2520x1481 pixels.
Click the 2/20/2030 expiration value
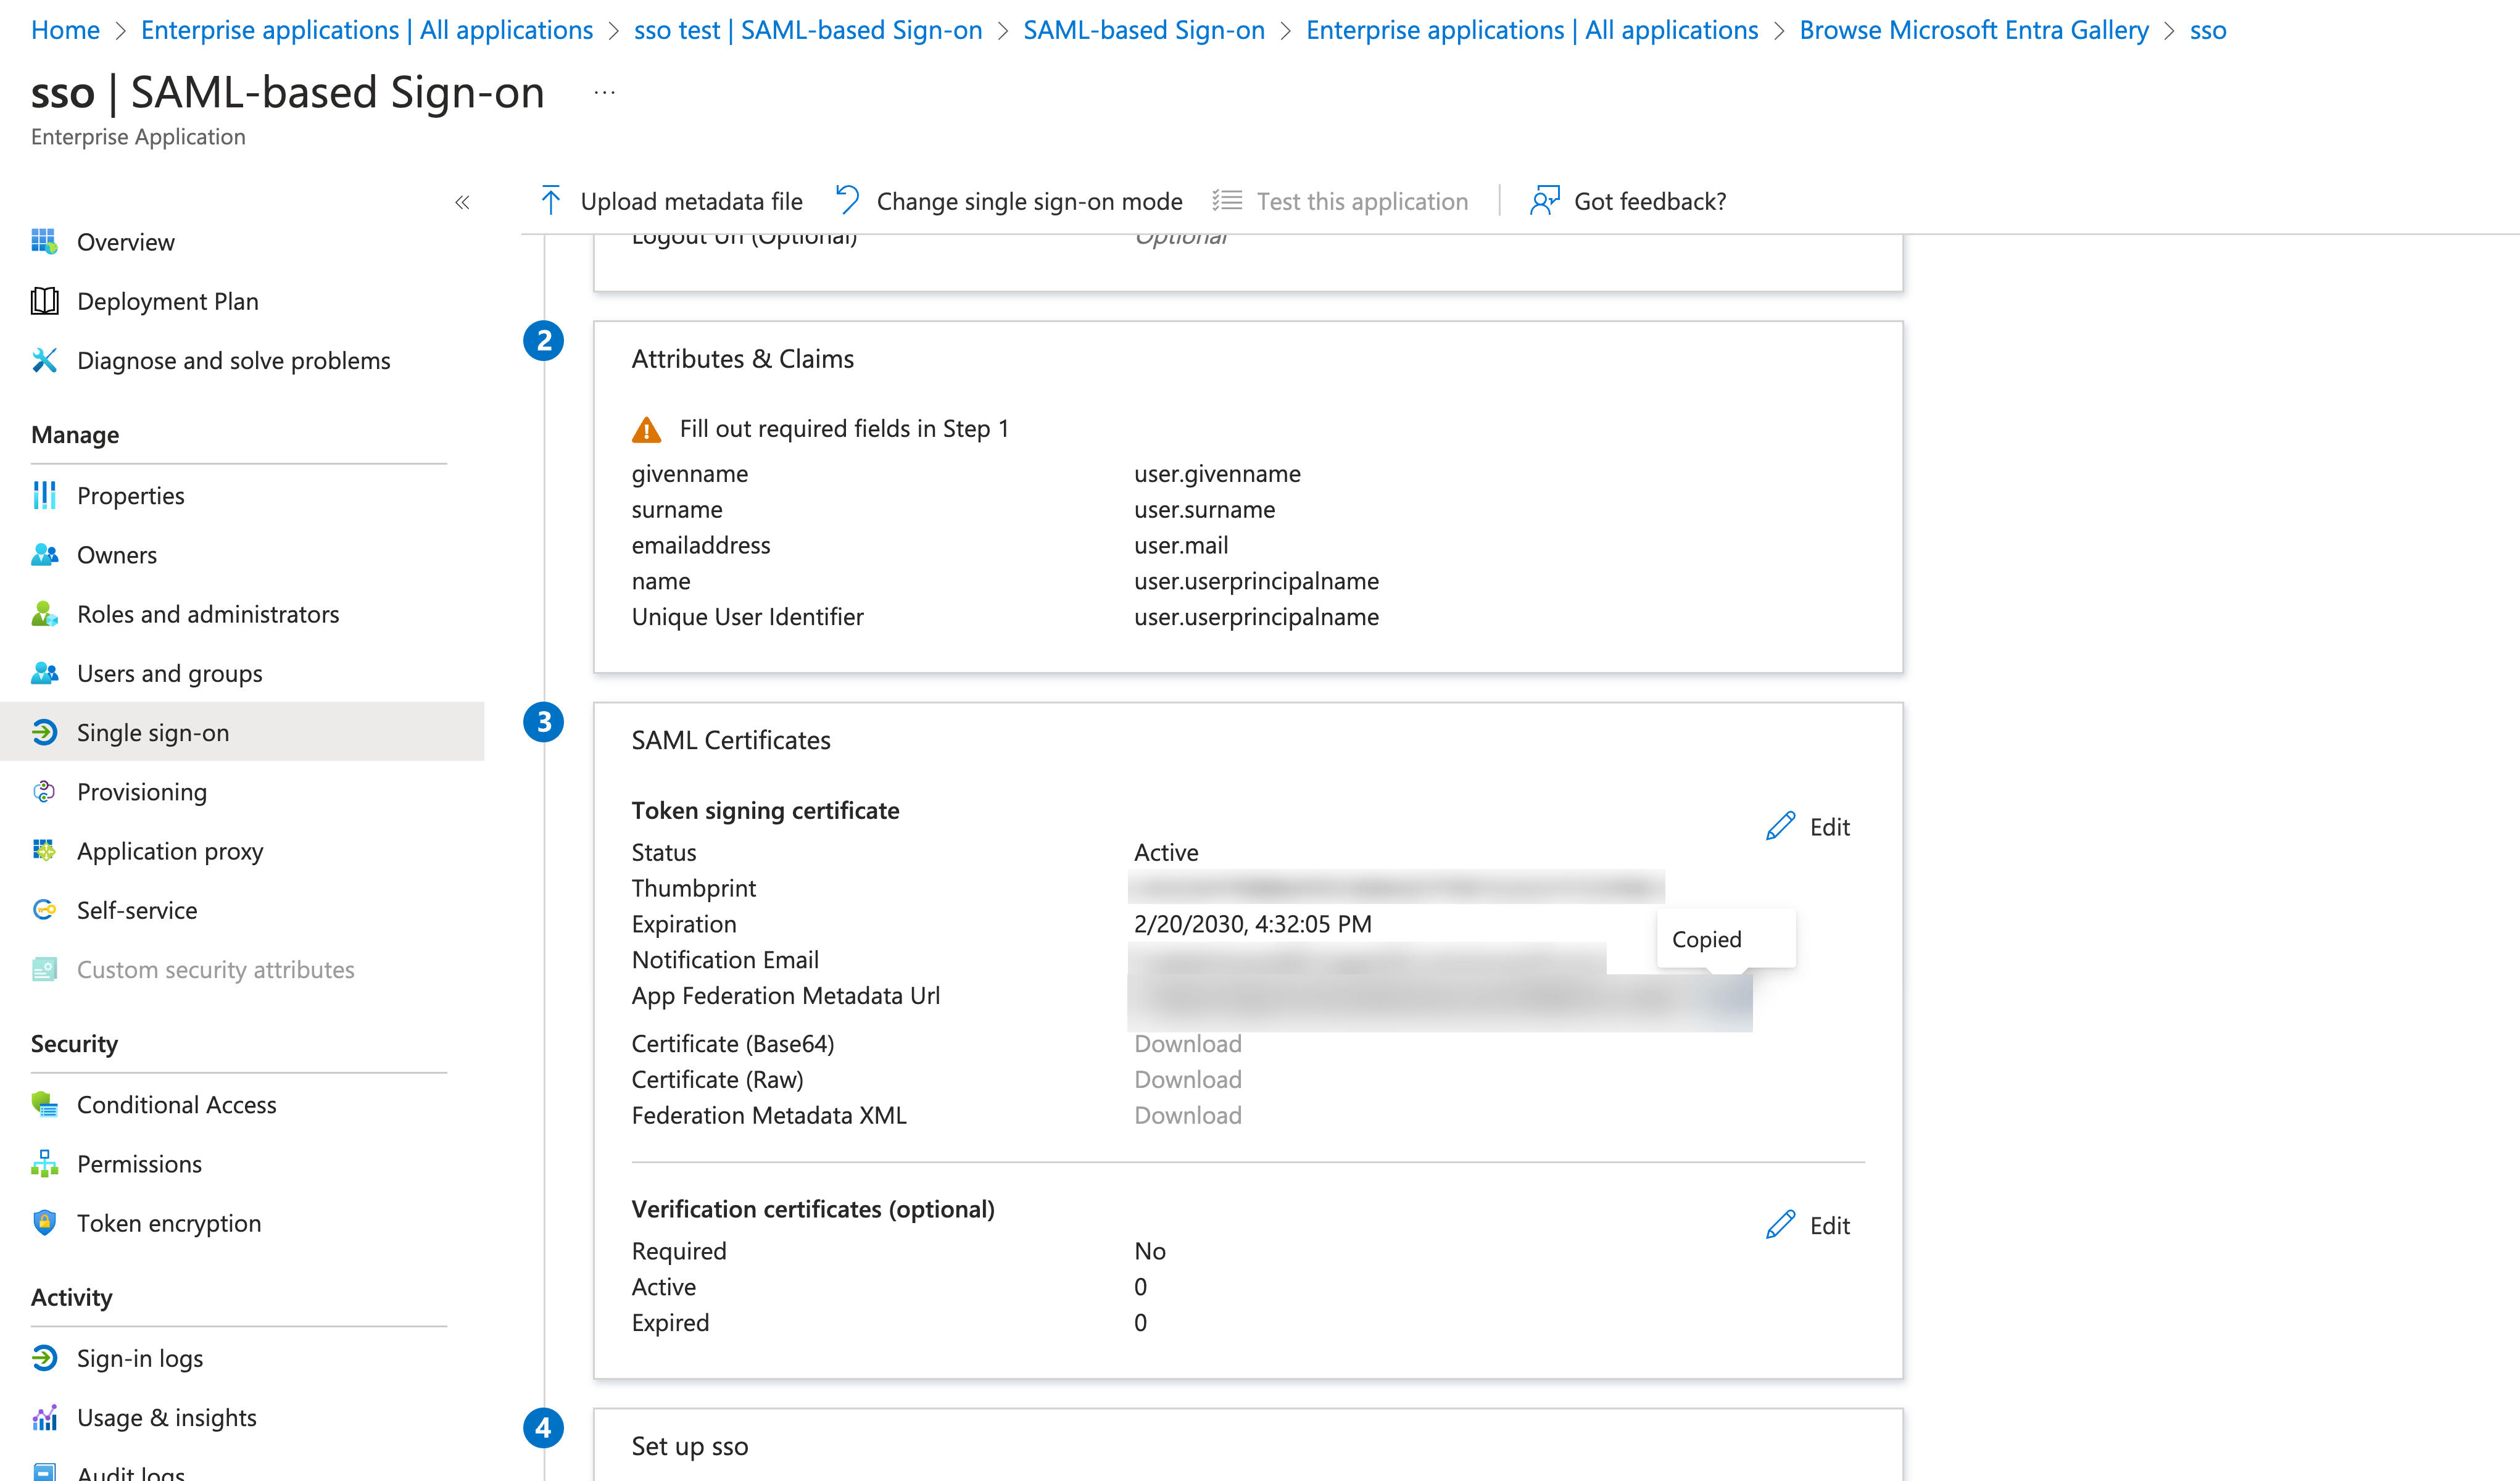1252,923
